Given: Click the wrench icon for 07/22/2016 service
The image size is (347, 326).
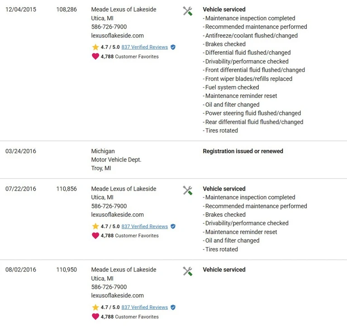Looking at the screenshot, I should 187,190.
